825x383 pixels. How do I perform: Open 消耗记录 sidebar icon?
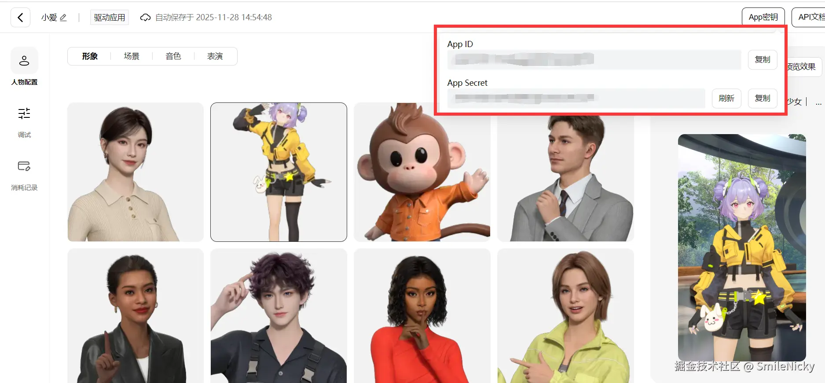coord(24,175)
